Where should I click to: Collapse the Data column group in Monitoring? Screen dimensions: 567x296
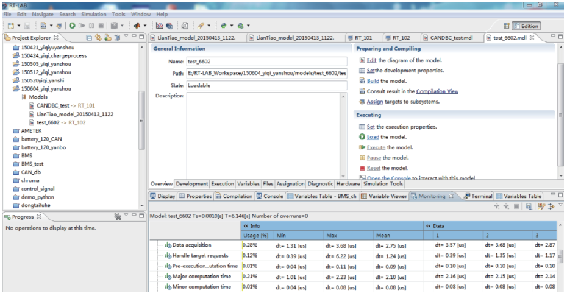click(429, 225)
